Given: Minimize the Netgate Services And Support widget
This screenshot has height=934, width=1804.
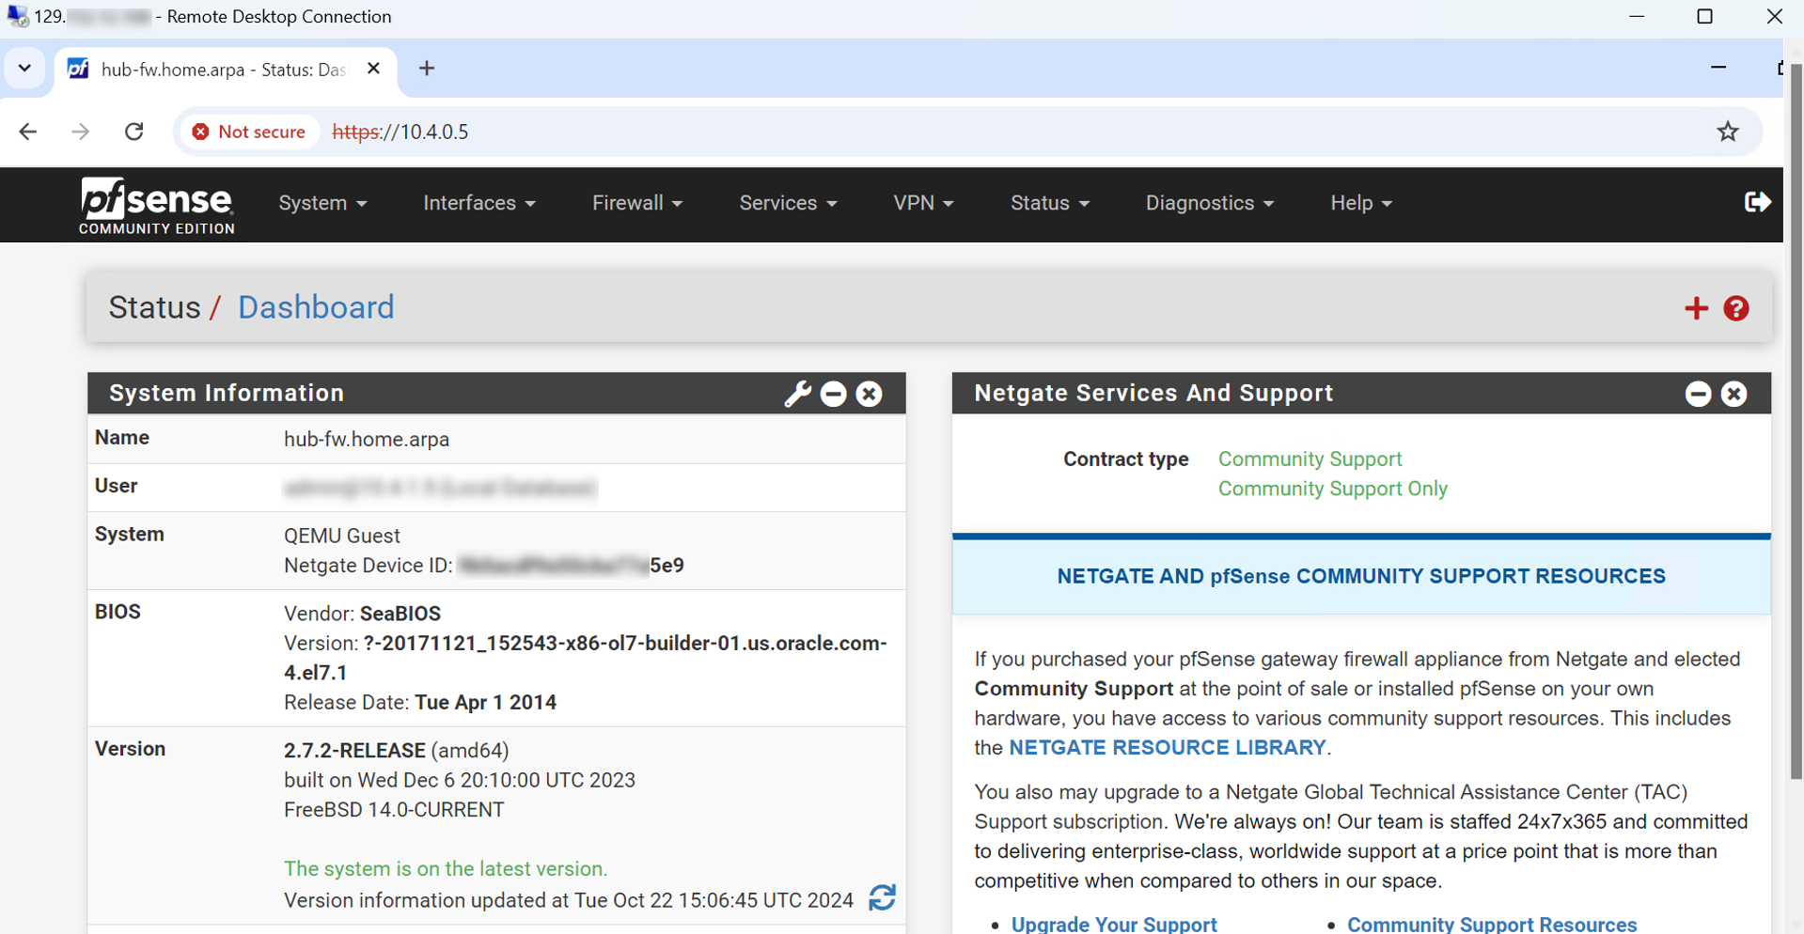Looking at the screenshot, I should (1698, 394).
